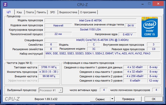Image resolution: width=166 pixels, height=105 pixels.
Task: Click the Intel Core i5 logo badge
Action: pyautogui.click(x=150, y=27)
